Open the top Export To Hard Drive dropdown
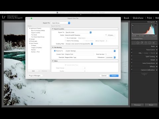 coord(61,23)
